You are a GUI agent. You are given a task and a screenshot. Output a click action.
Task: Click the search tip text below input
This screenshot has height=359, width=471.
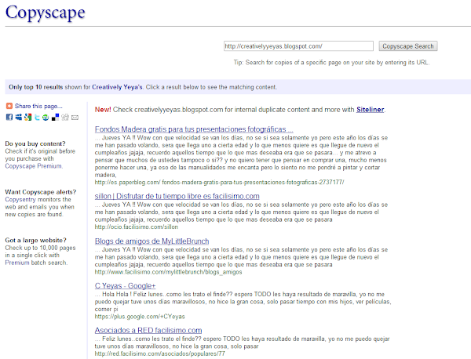tap(331, 63)
